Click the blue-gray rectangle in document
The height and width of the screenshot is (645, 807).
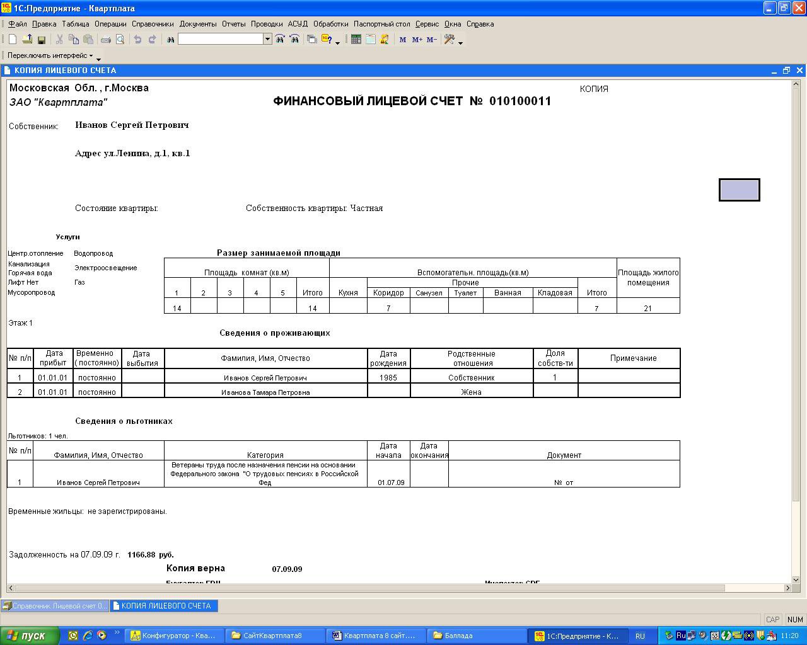[739, 190]
